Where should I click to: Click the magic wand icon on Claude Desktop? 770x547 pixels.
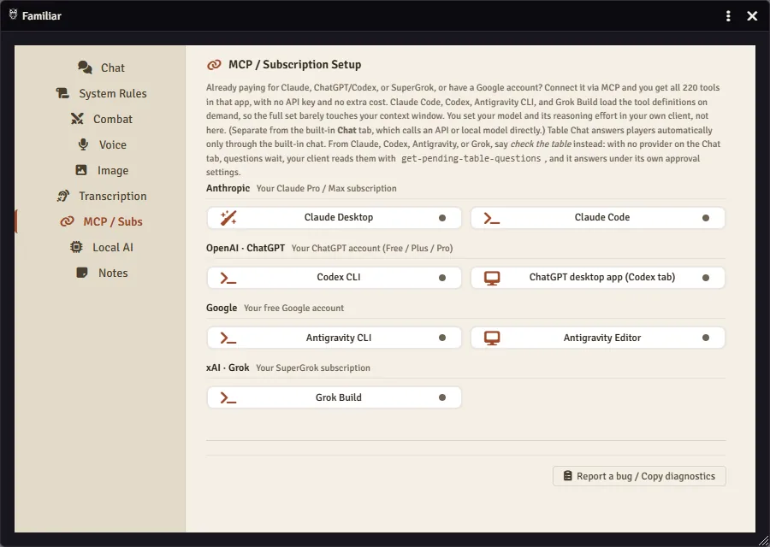(228, 218)
